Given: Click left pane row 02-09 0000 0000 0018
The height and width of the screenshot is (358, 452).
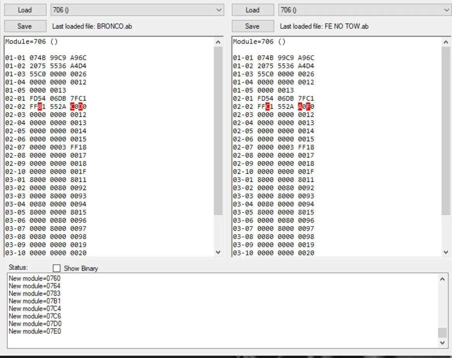Looking at the screenshot, I should 46,164.
